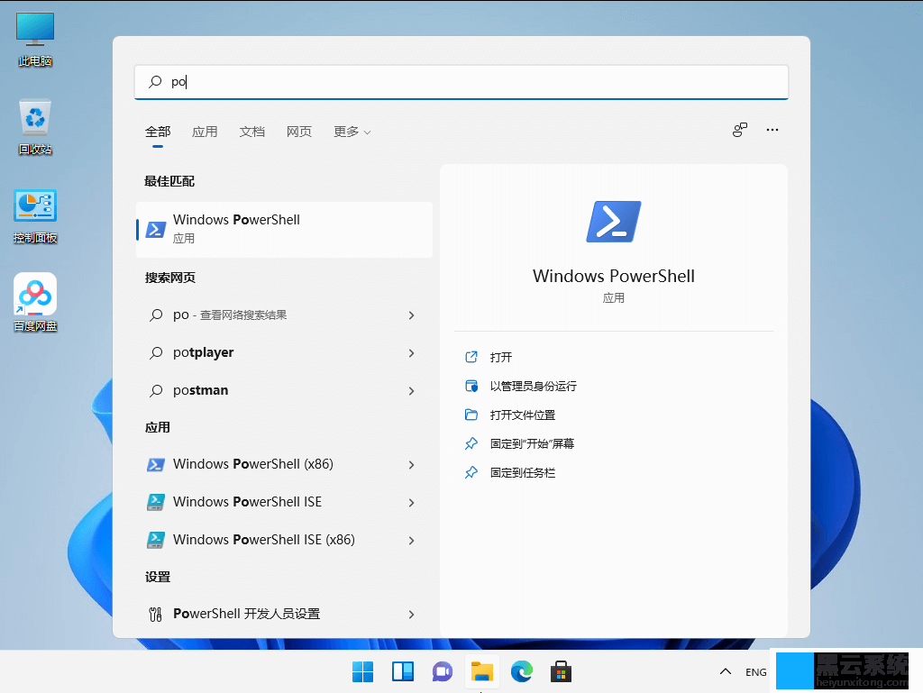Click 打开文件位置 for PowerShell

pos(523,415)
